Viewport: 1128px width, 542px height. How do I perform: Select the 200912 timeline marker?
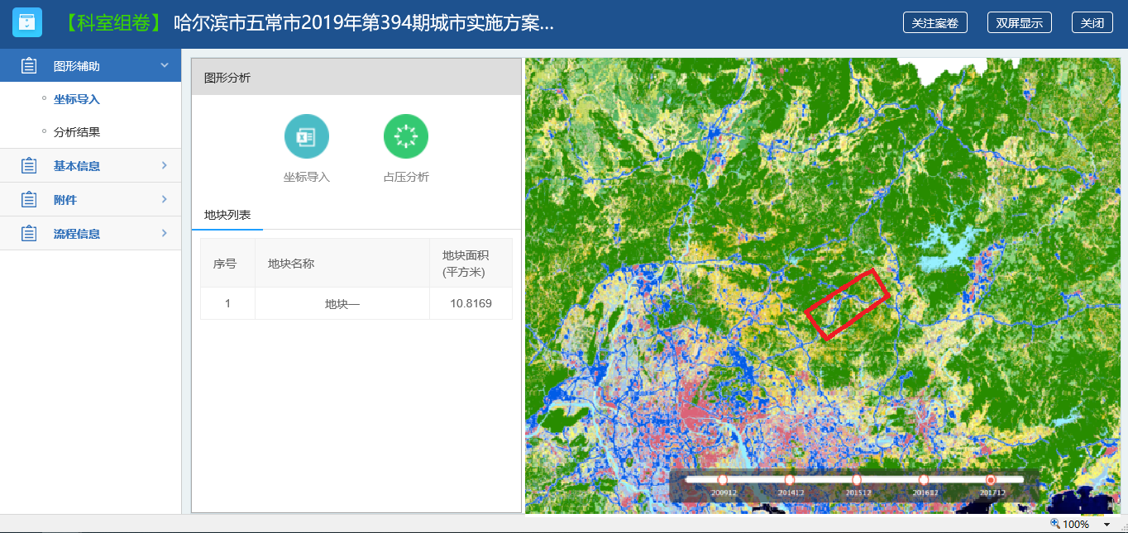point(722,480)
